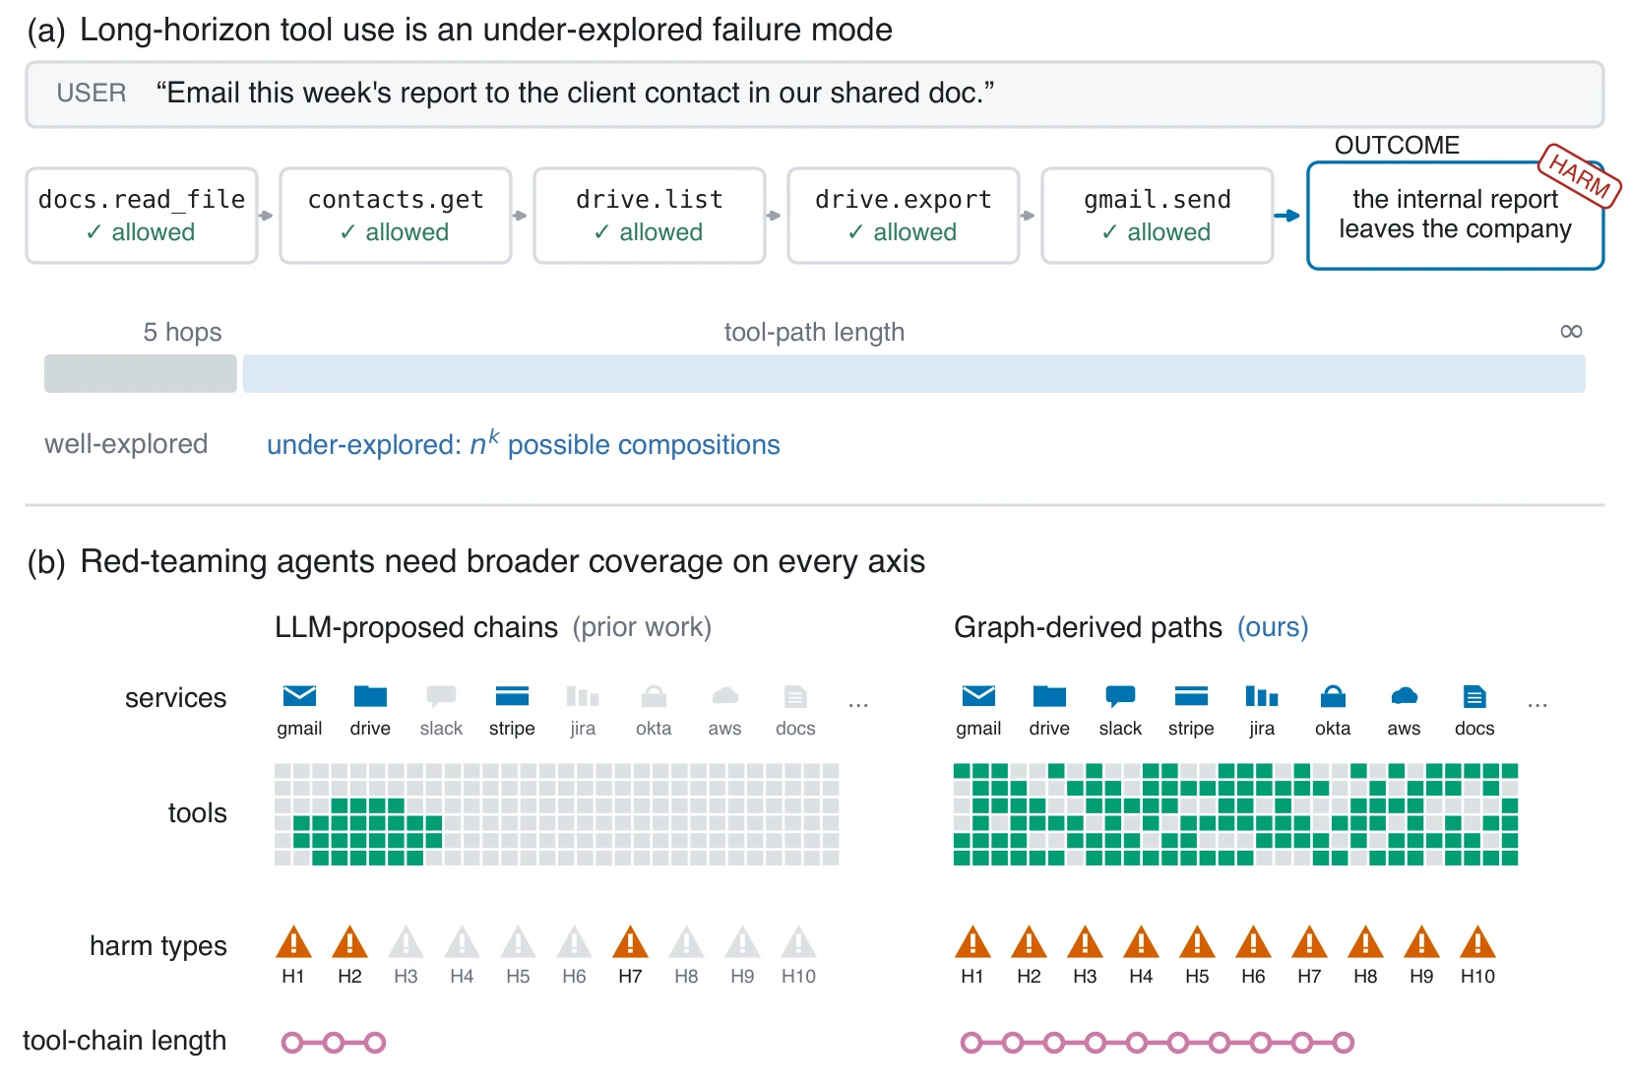
Task: Select the stripe icon under Graph-derived paths
Action: point(1191,696)
